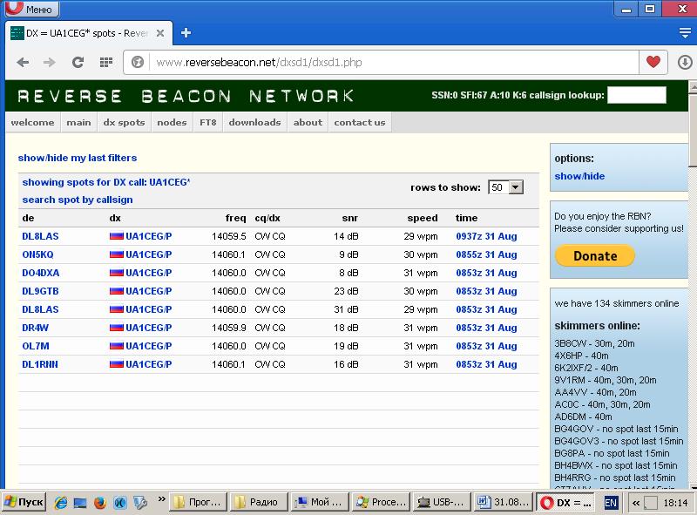Click the Show Desktop quick launch icon
Image resolution: width=697 pixels, height=515 pixels.
(80, 503)
